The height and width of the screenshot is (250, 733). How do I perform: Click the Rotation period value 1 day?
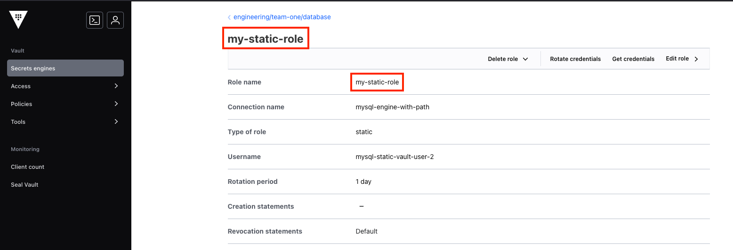pyautogui.click(x=363, y=182)
